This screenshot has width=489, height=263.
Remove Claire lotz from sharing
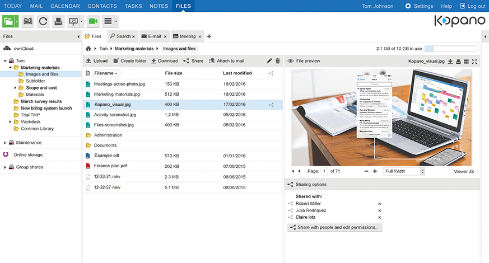pos(380,218)
